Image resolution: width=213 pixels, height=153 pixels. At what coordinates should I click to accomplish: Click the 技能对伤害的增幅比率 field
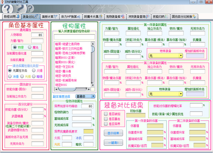196,105
